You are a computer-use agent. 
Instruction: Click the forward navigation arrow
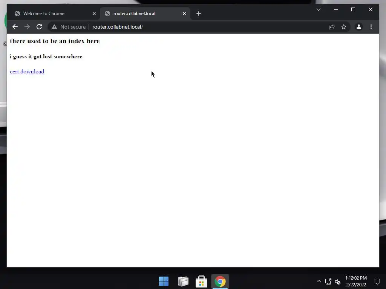27,27
